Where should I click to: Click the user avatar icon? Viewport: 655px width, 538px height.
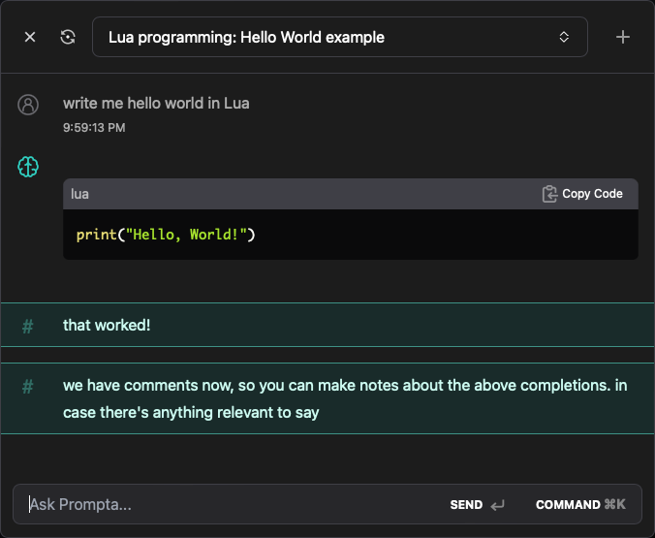[x=28, y=105]
